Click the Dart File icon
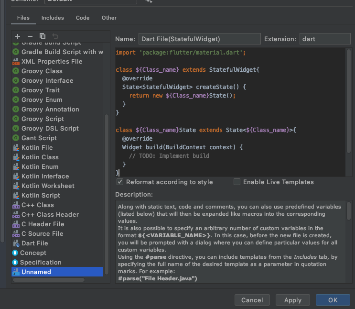355x309 pixels. (x=16, y=243)
